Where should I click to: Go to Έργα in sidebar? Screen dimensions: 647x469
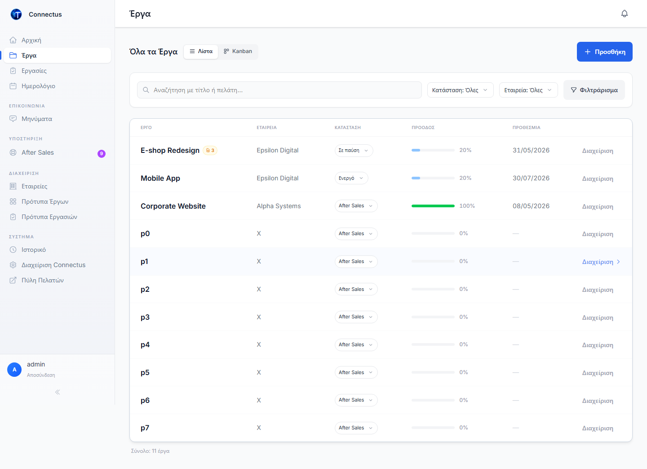(58, 55)
